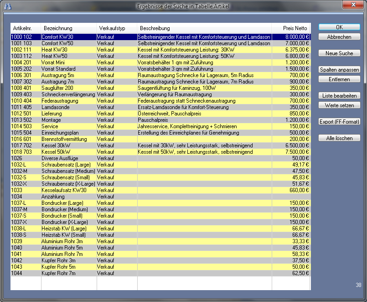Sort by the Preis Netto column header
Screen dimensions: 367x302
click(x=291, y=28)
